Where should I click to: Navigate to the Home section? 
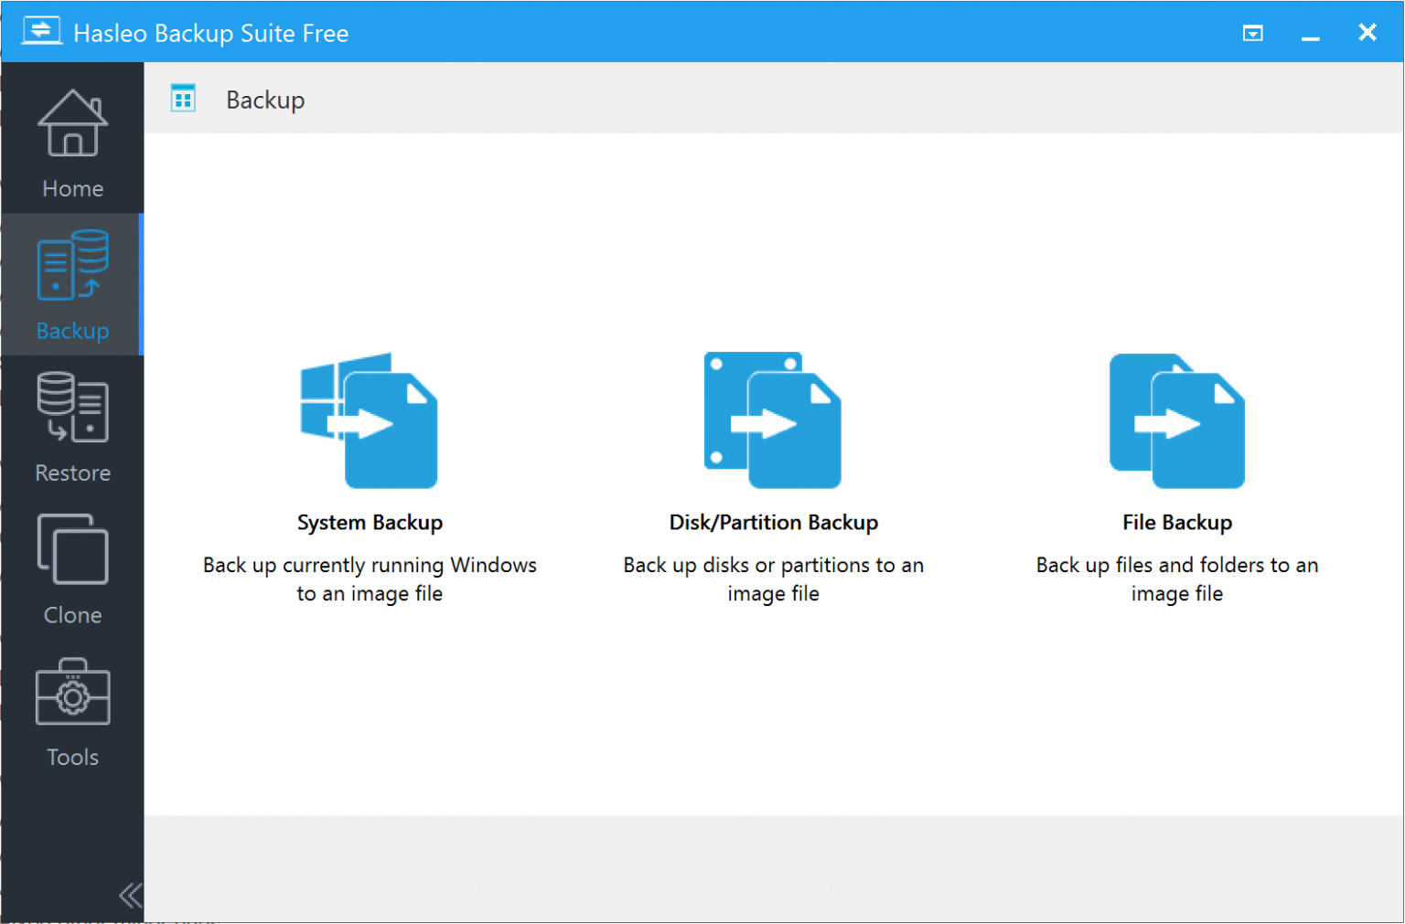click(71, 187)
